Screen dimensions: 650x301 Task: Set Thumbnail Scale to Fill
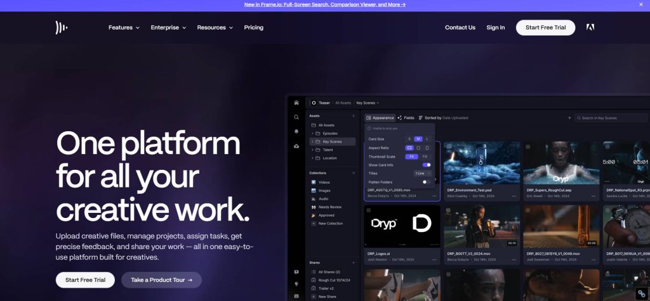point(425,157)
